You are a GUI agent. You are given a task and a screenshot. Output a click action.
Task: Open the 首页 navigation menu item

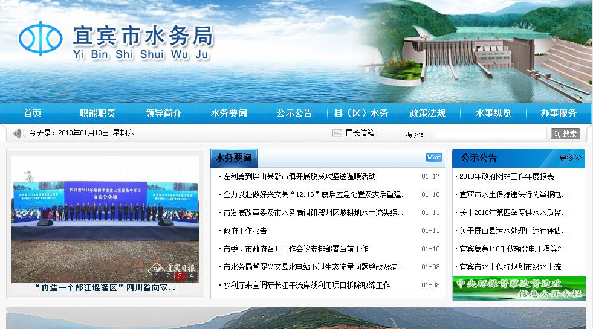coord(33,113)
